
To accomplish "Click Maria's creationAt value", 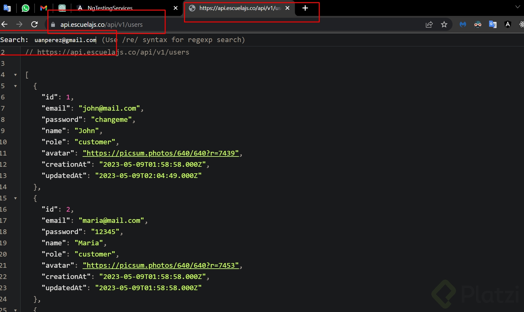I will (x=153, y=276).
